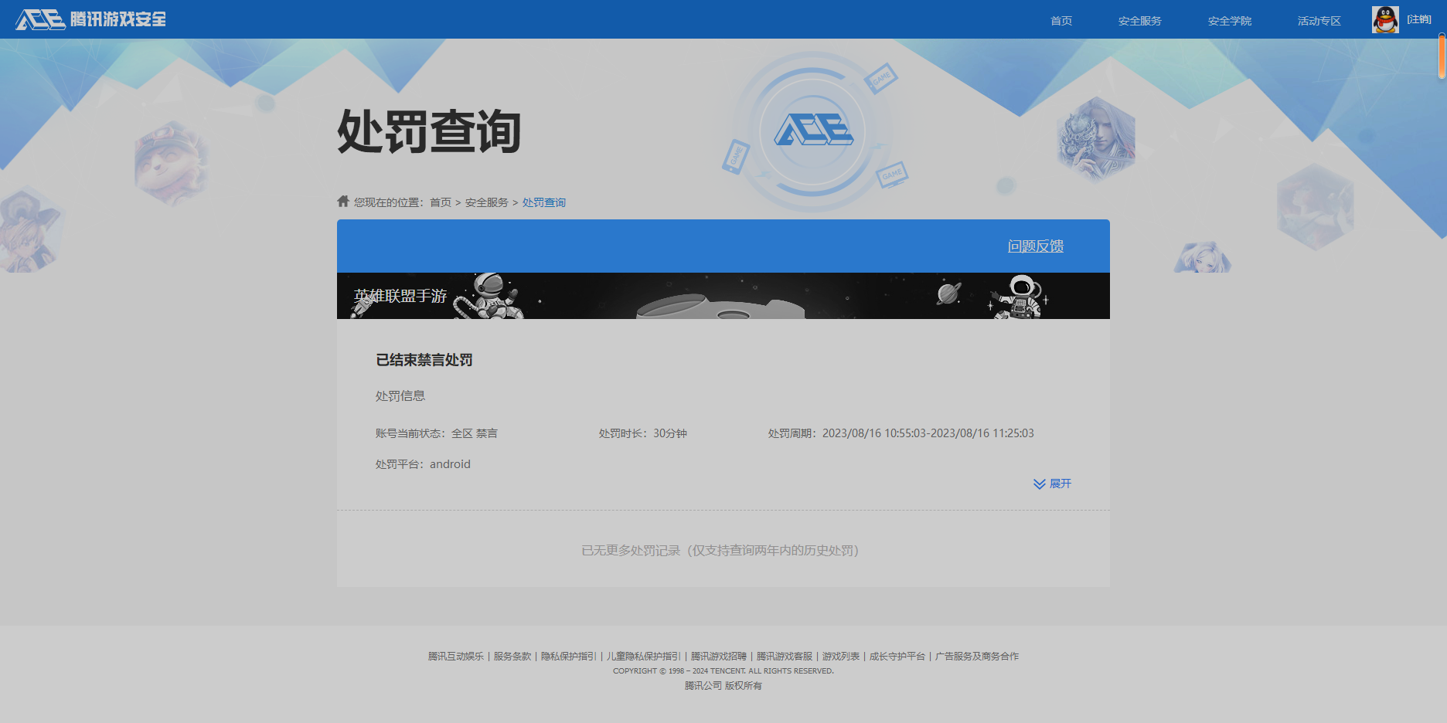Open the 安全服务 nav menu
Screen dimensions: 1447x723
[1140, 21]
